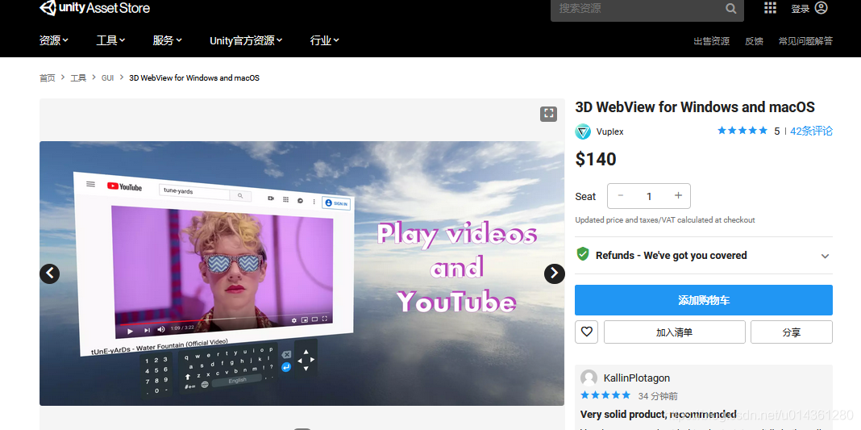Open the 工具 dropdown menu
Screen dimensions: 861x430
[x=111, y=40]
